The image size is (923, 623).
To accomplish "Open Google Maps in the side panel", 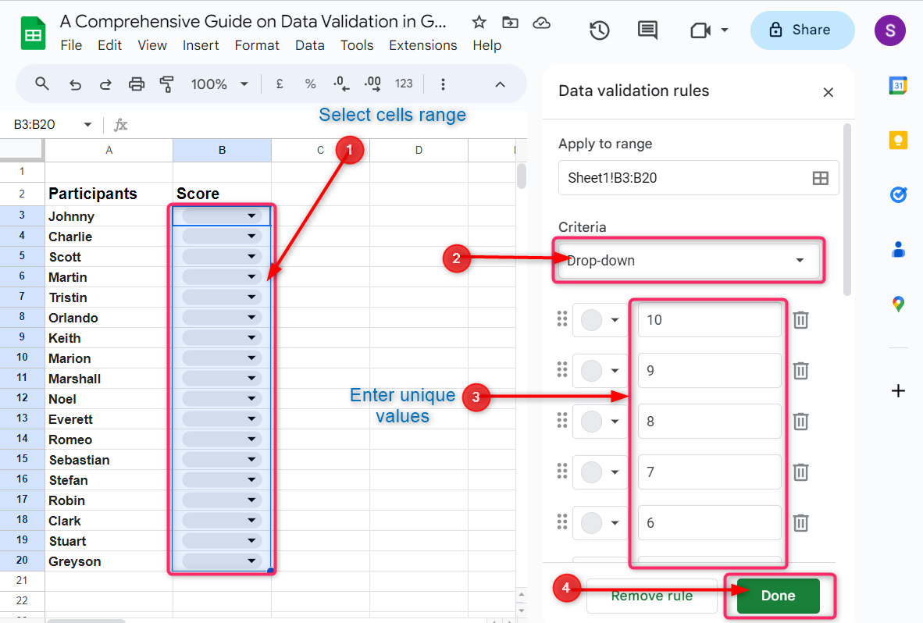I will (898, 304).
